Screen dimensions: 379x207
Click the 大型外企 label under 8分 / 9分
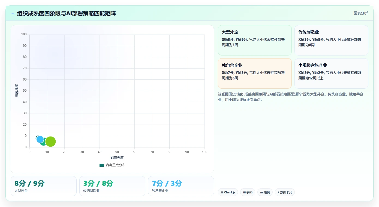click(x=21, y=191)
